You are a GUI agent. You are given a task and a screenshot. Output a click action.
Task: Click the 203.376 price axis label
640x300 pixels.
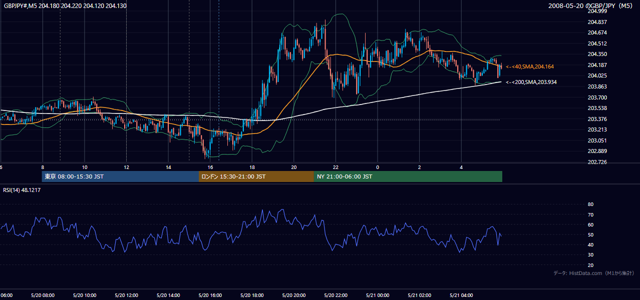coord(597,119)
